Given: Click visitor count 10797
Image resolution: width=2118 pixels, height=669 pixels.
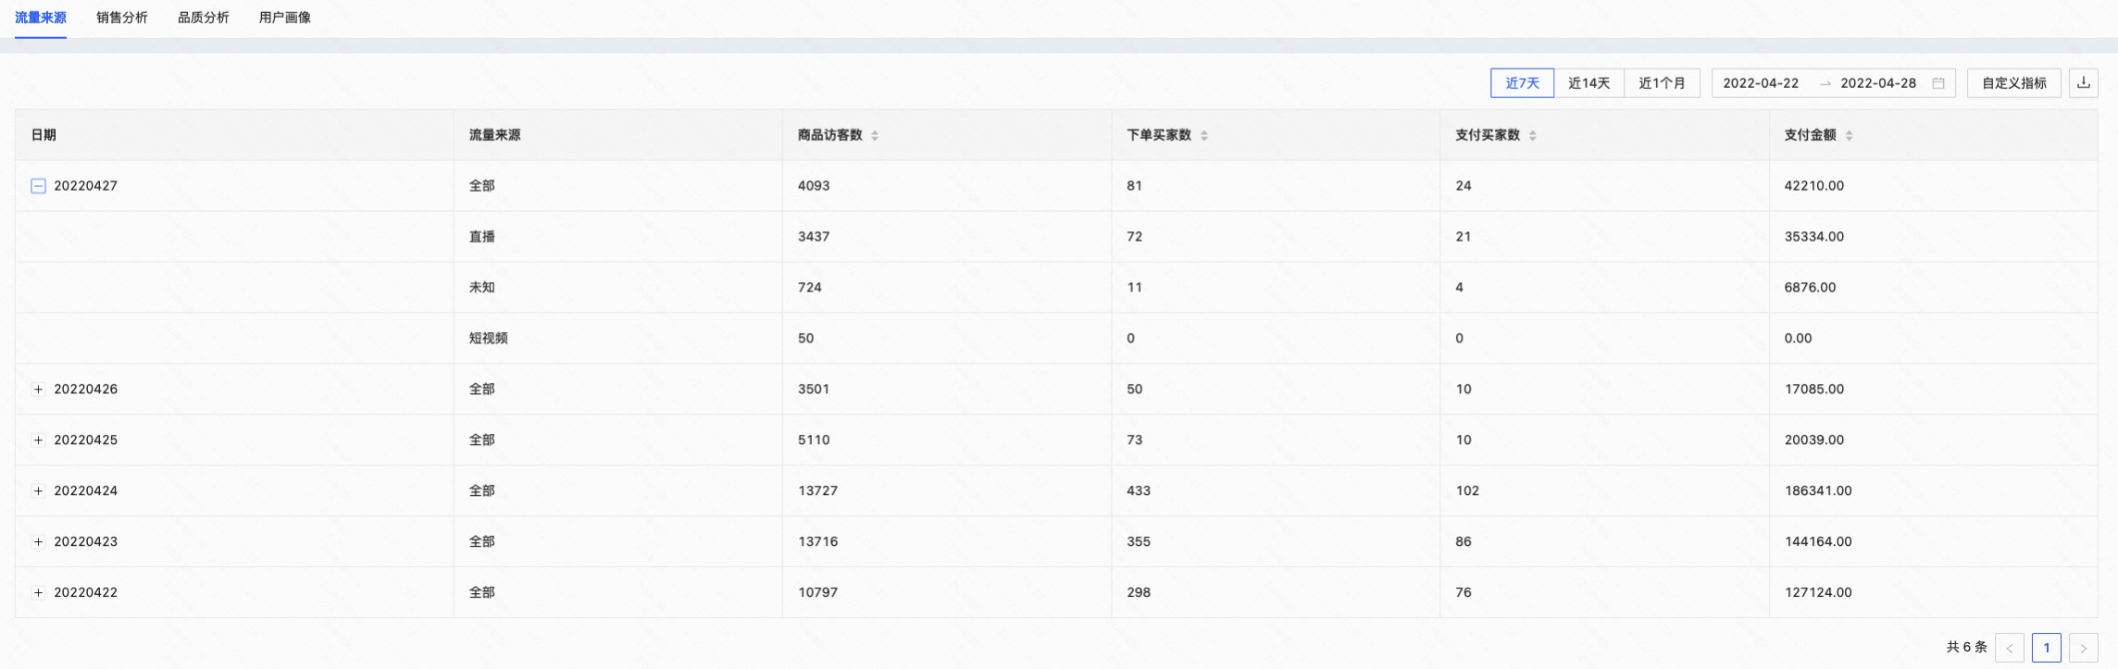Looking at the screenshot, I should point(817,593).
